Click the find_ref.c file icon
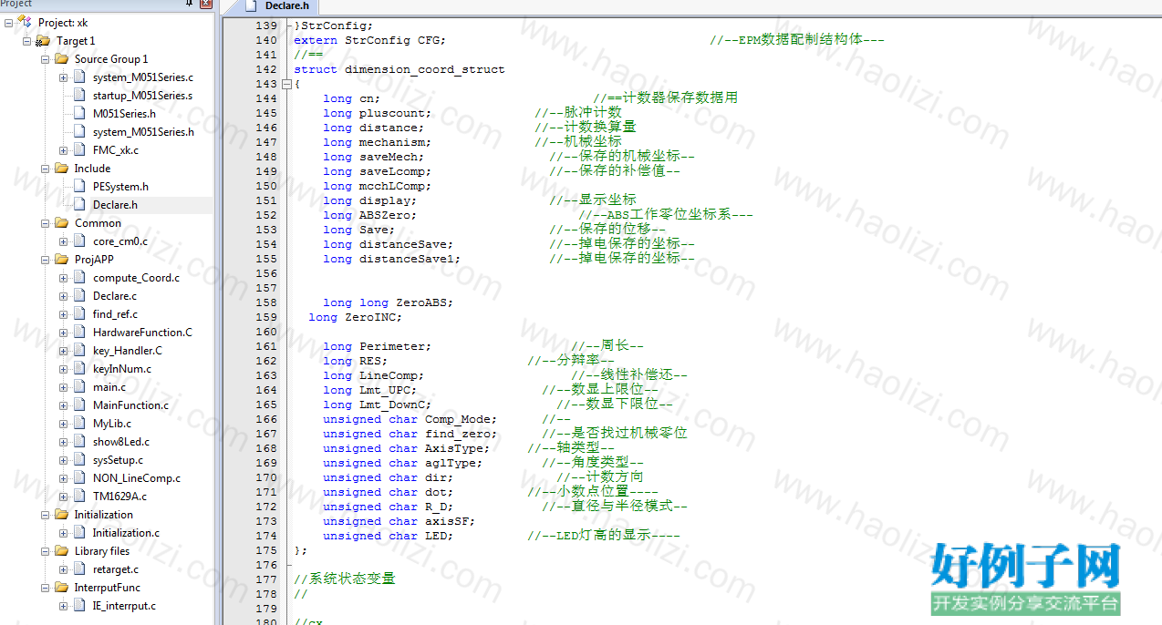The height and width of the screenshot is (625, 1162). click(x=80, y=314)
